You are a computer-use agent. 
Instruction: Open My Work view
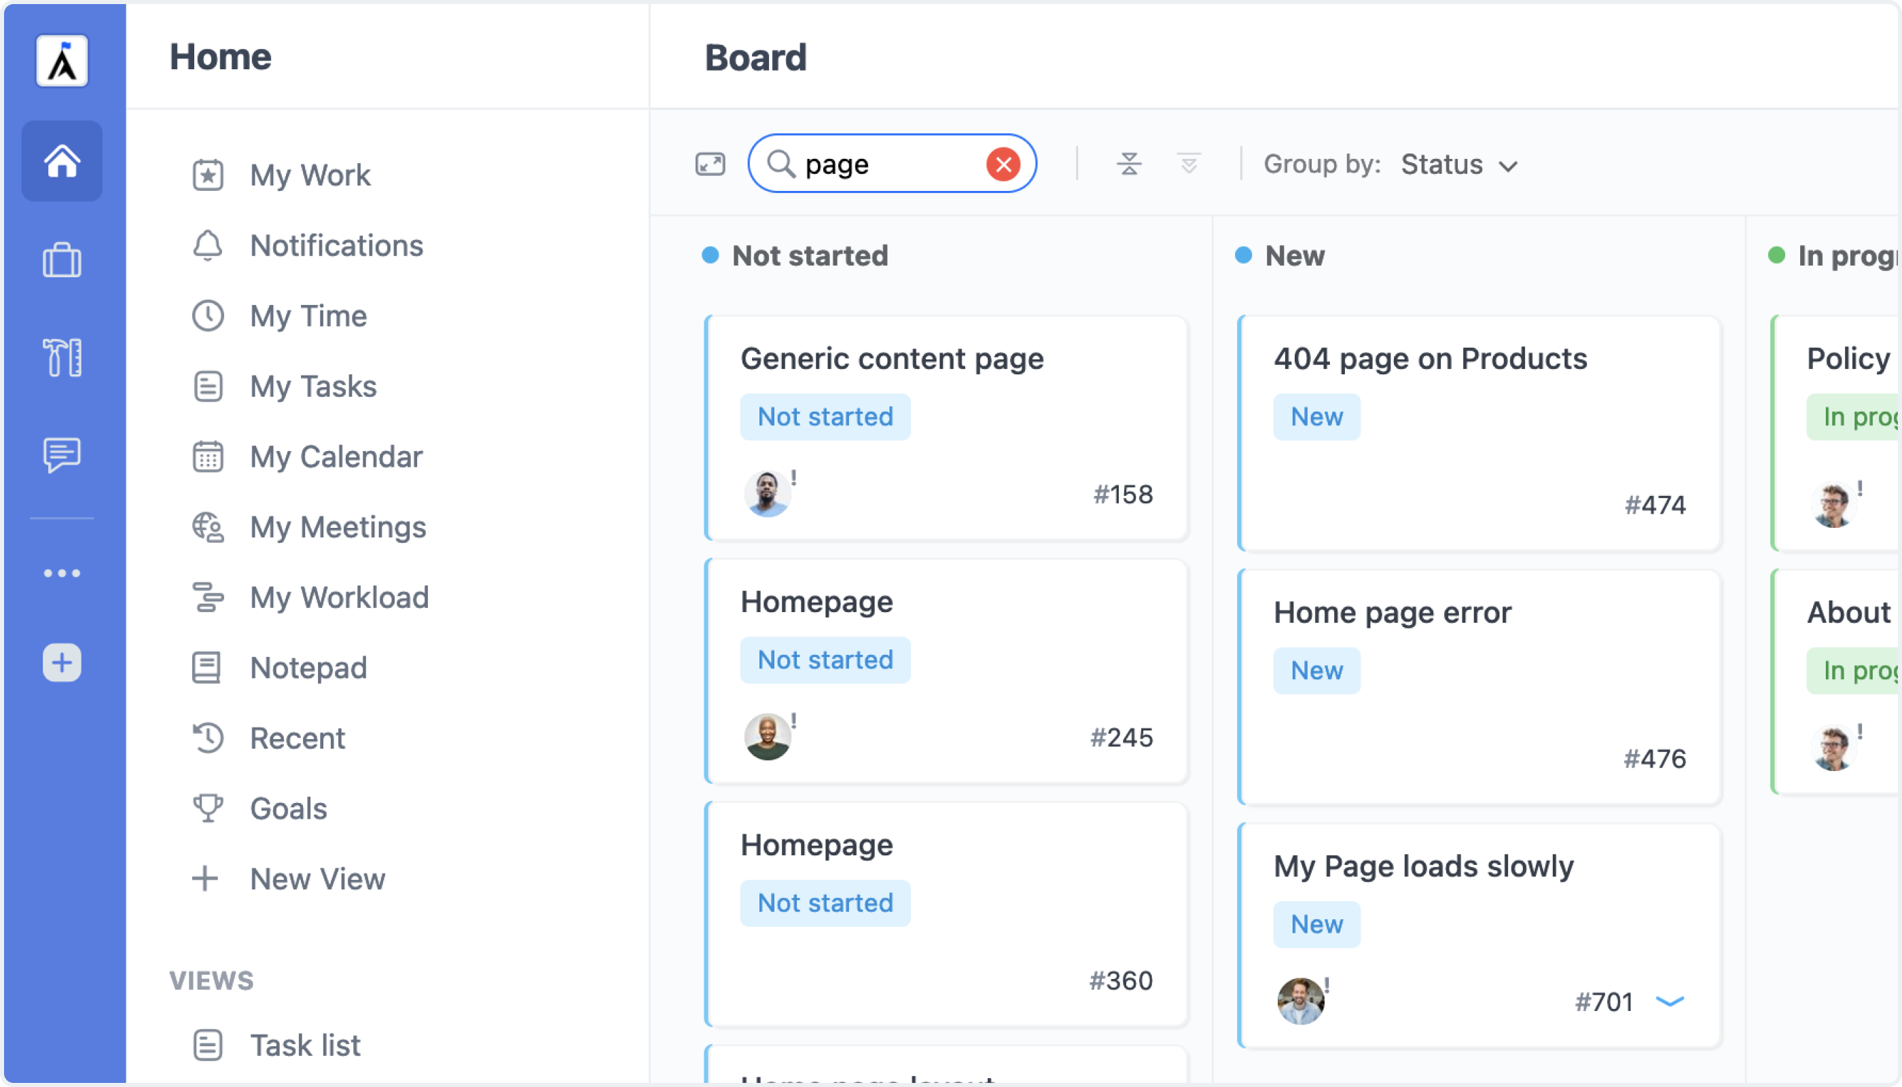click(310, 175)
